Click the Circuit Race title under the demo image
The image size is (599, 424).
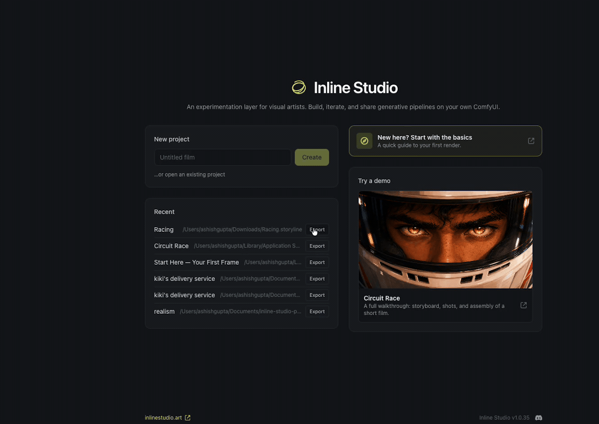tap(382, 298)
